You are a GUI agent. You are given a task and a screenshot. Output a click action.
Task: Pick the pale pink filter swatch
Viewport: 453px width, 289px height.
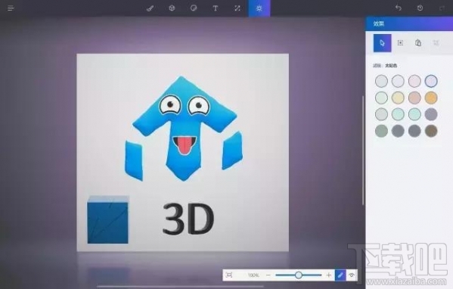414,81
